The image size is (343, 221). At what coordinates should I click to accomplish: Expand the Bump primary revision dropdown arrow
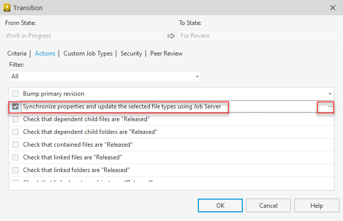tap(330, 94)
